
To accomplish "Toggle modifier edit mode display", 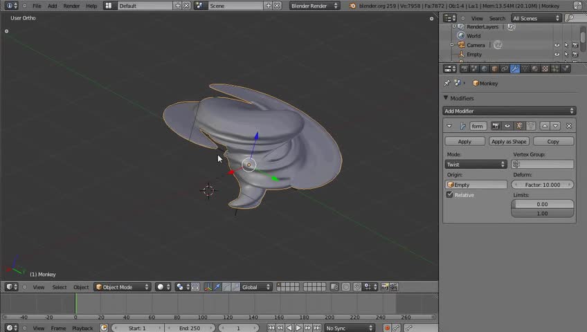I will [x=519, y=126].
